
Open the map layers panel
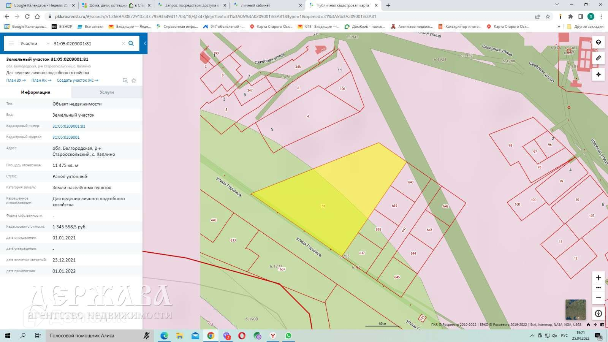coord(598,42)
